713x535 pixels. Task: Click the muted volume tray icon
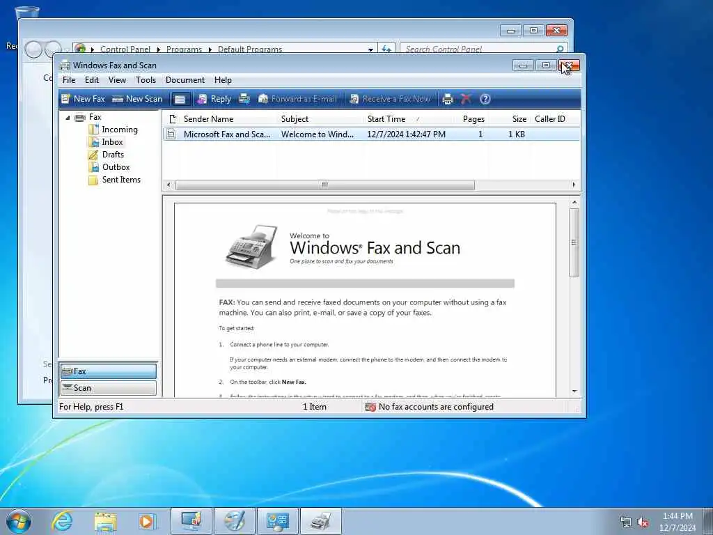point(643,522)
